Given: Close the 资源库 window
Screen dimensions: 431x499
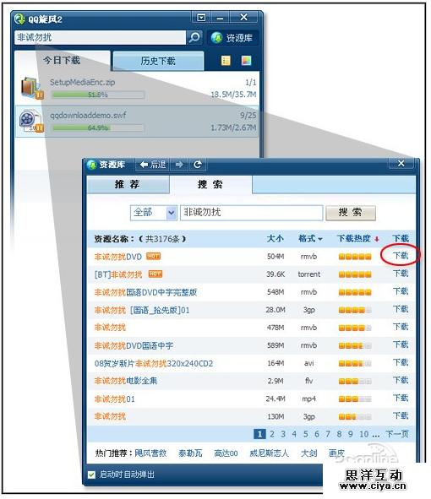Looking at the screenshot, I should pyautogui.click(x=401, y=164).
